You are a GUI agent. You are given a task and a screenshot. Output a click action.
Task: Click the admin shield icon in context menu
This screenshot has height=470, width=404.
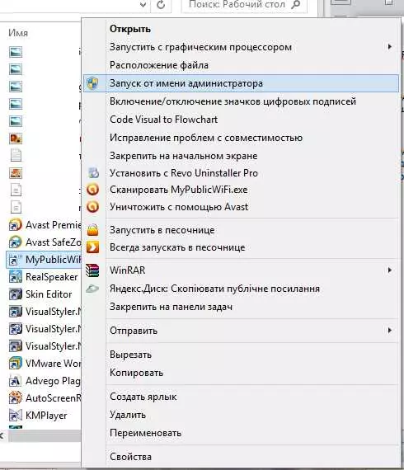pos(92,83)
